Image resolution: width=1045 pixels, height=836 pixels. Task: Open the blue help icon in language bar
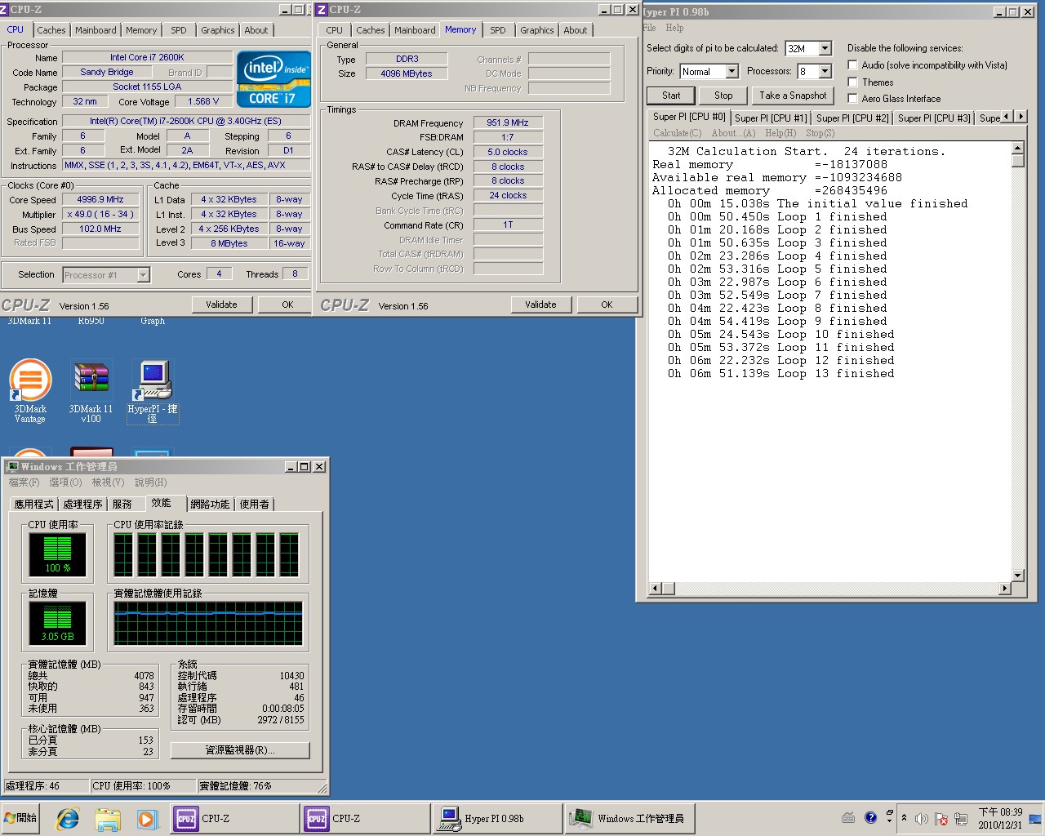[870, 817]
